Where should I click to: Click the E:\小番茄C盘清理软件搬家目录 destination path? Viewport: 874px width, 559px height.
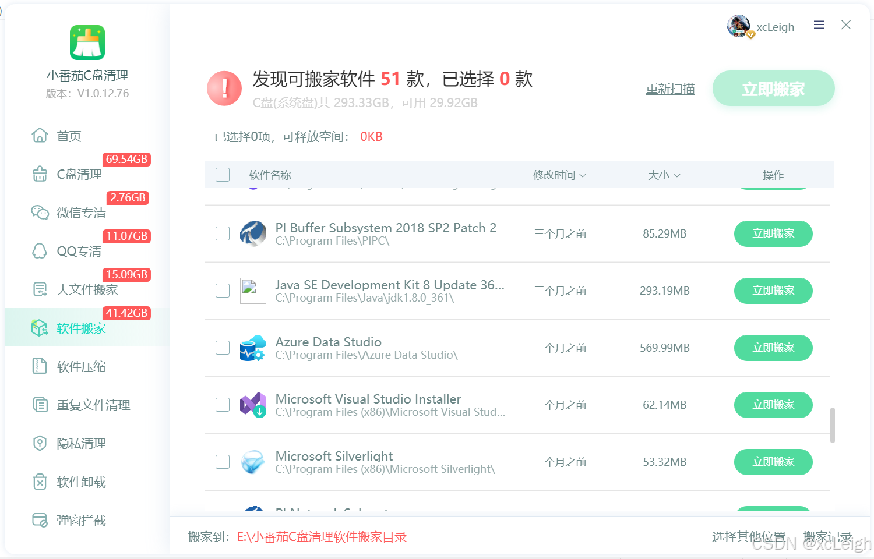point(322,537)
